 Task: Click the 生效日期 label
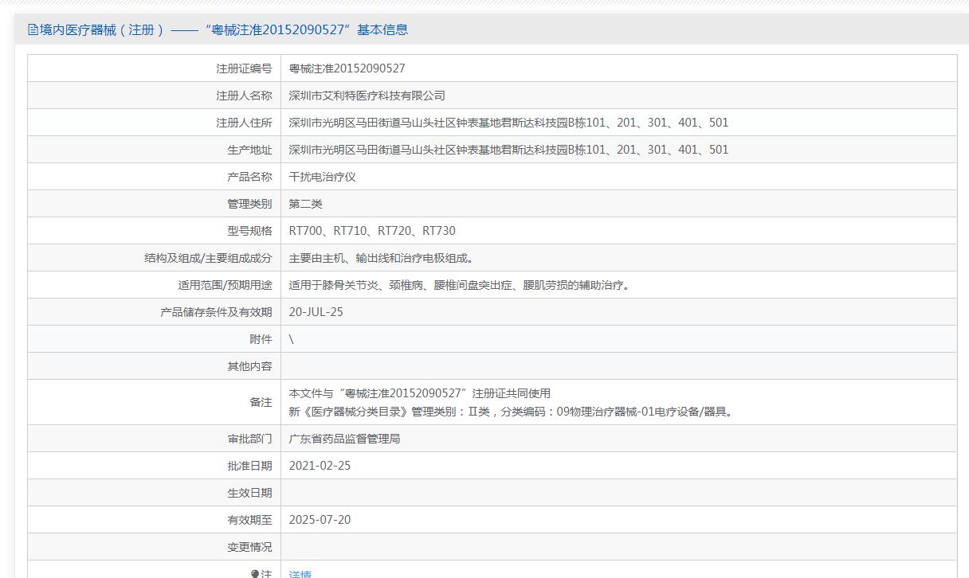pyautogui.click(x=249, y=493)
